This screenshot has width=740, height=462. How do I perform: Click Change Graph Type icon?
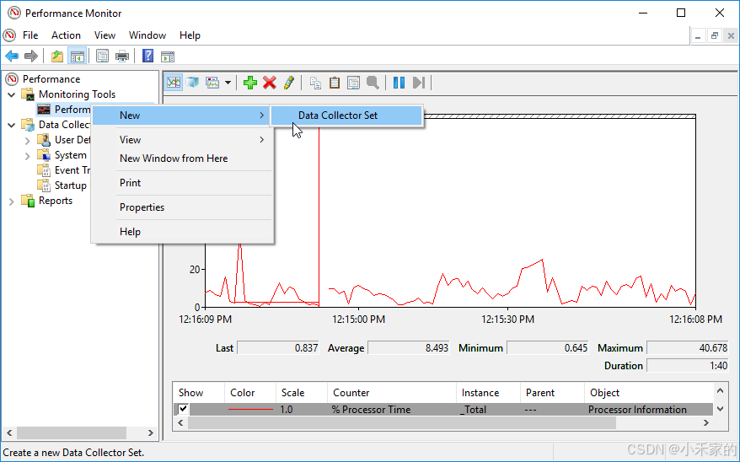tap(212, 83)
